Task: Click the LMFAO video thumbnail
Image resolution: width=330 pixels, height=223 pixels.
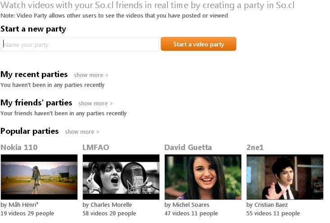Action: 121,177
